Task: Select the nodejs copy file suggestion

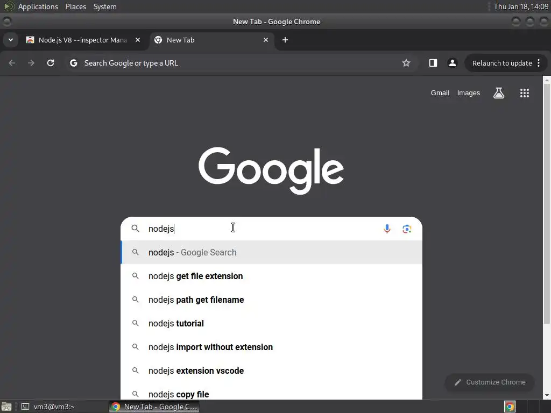Action: pos(271,391)
